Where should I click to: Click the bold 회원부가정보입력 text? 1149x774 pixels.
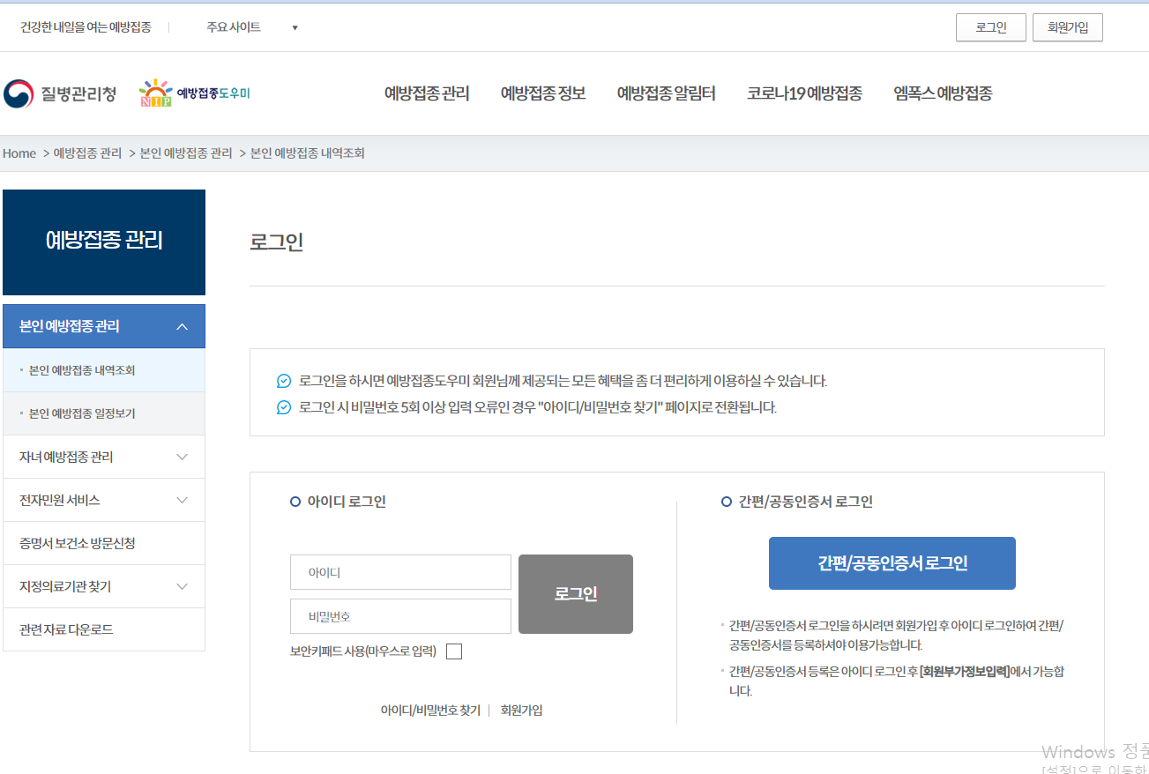coord(965,672)
